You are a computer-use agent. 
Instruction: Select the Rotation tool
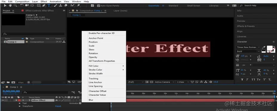point(22,5)
